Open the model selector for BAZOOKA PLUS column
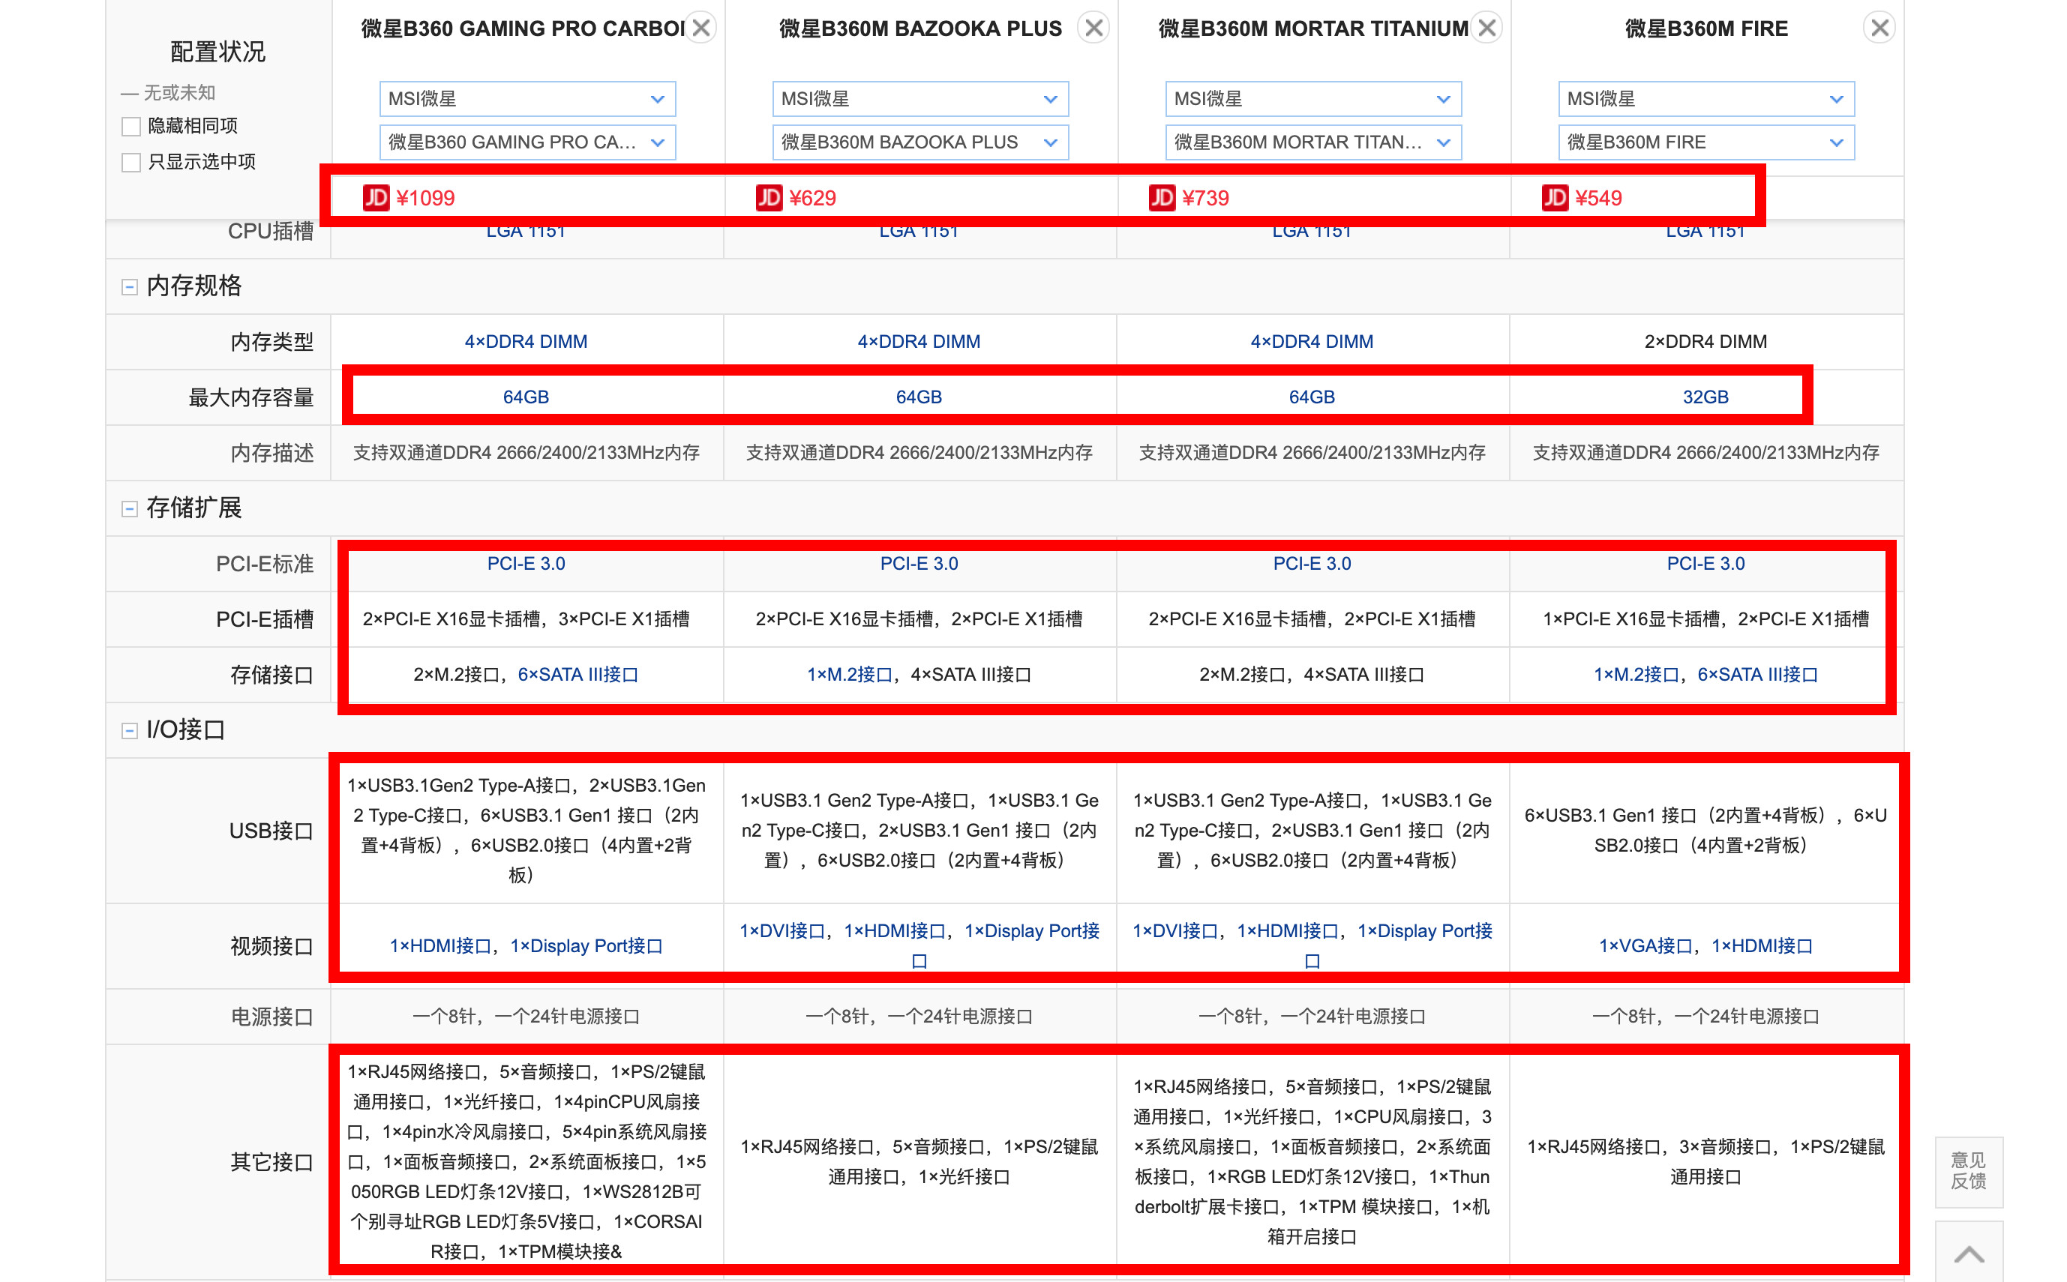Screen dimensions: 2067x1282 920,142
